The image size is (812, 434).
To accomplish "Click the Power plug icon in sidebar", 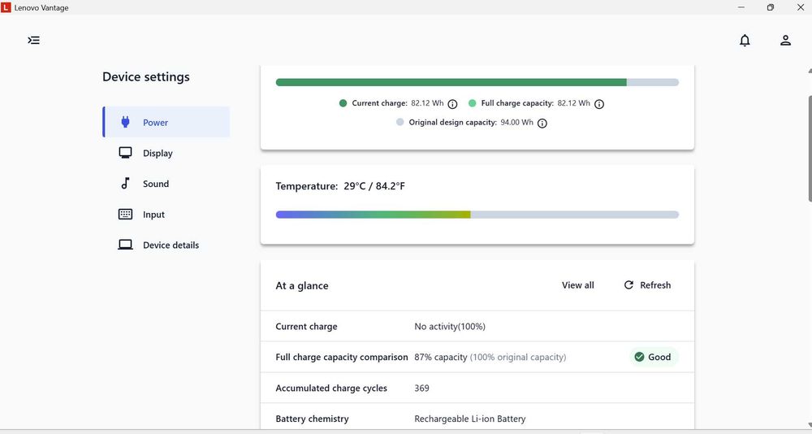I will [x=125, y=123].
